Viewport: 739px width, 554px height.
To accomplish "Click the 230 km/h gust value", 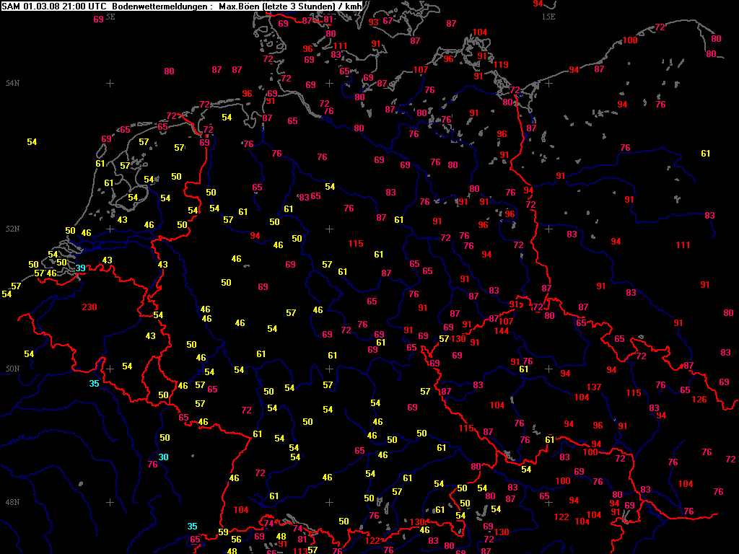I will point(89,307).
